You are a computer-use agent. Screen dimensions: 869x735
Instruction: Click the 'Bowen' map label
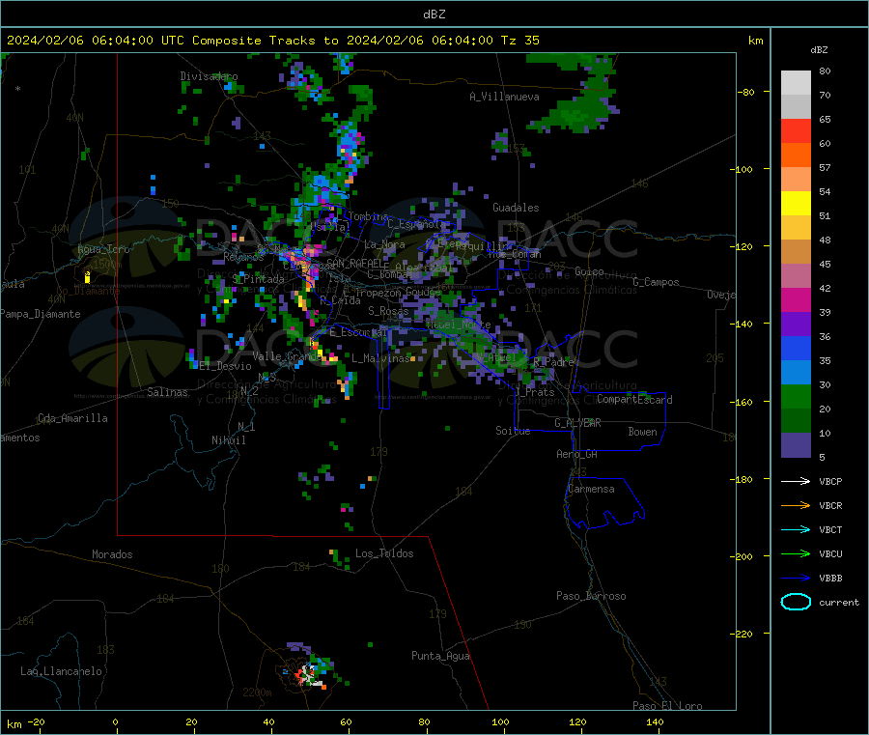[642, 432]
